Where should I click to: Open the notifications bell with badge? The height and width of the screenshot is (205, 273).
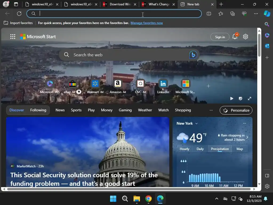coord(235,36)
